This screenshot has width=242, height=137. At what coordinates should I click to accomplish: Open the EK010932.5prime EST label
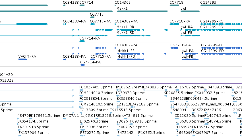(x=210, y=93)
